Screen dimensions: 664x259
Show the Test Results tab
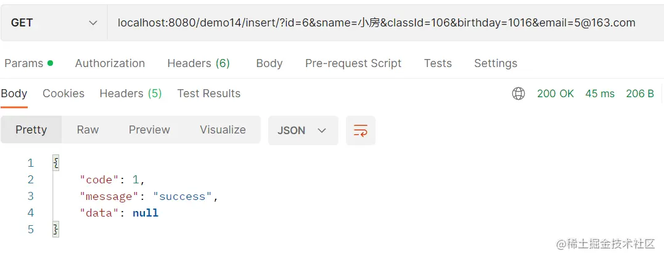point(209,94)
